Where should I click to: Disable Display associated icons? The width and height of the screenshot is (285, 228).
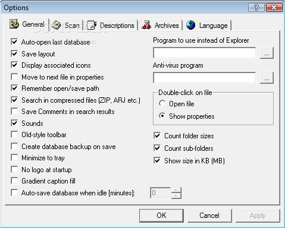pos(14,65)
